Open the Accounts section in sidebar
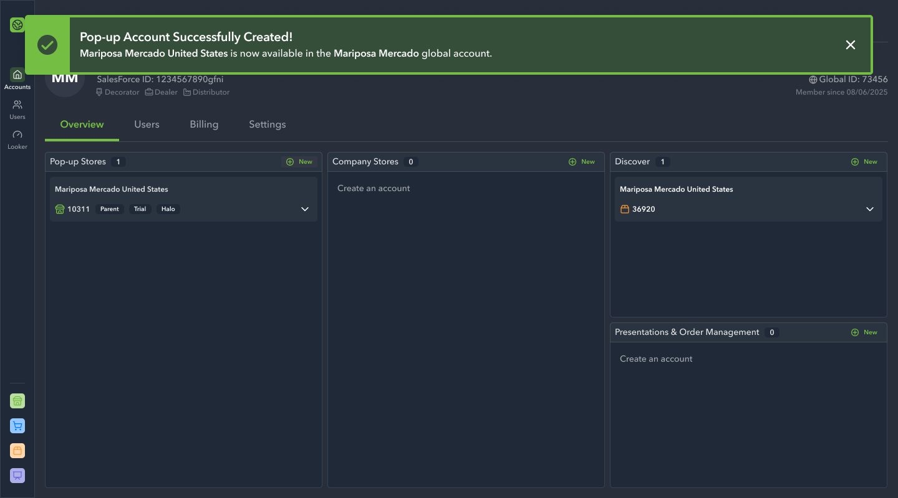 click(17, 79)
